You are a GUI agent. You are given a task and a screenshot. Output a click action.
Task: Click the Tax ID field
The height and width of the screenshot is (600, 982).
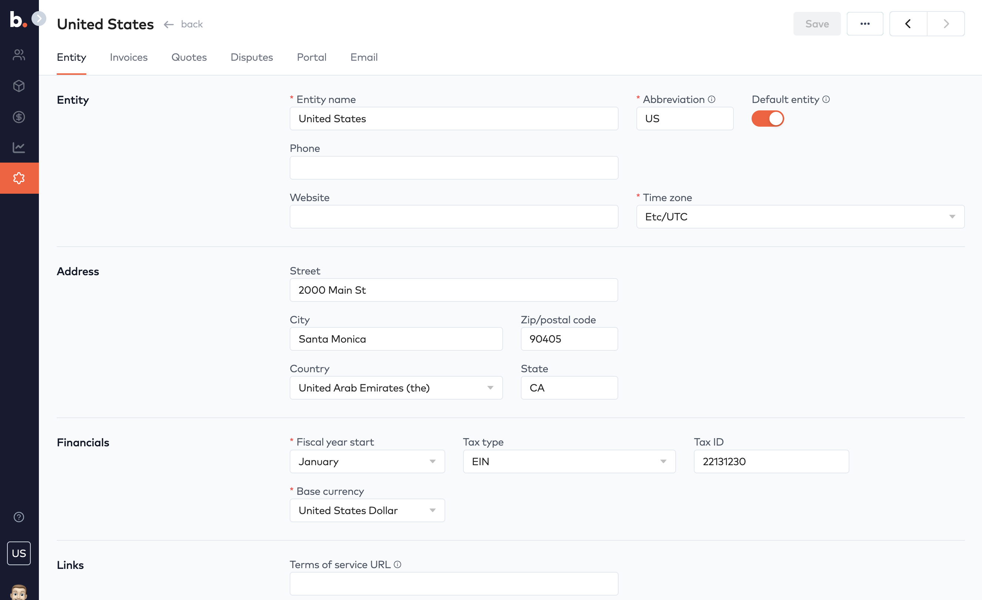pos(771,461)
